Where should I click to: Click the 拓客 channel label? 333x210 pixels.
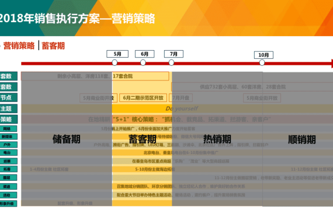pyautogui.click(x=8, y=169)
